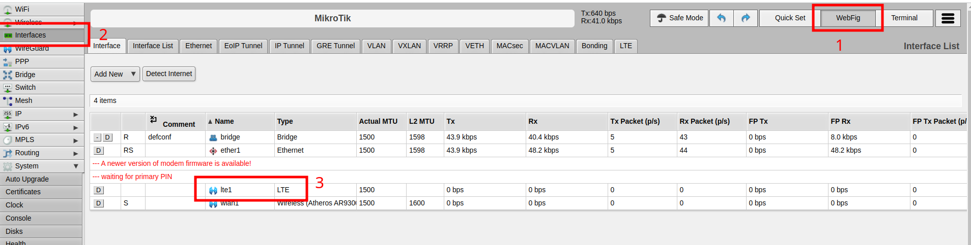The height and width of the screenshot is (245, 971).
Task: Open the MACsec tab
Action: tap(509, 46)
